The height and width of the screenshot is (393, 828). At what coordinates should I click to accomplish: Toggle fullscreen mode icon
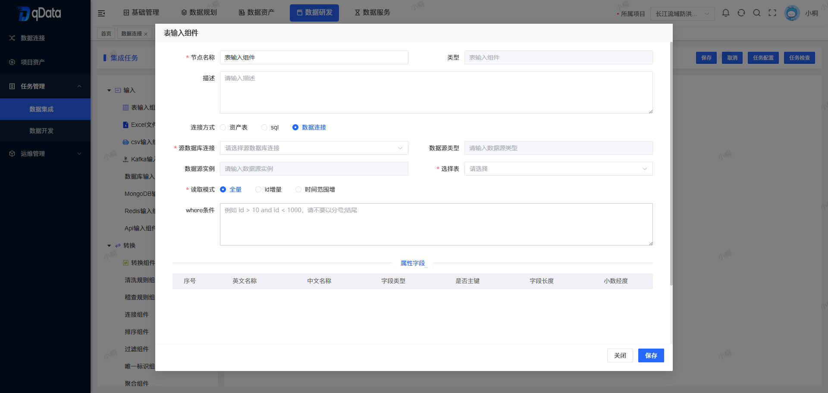pyautogui.click(x=772, y=13)
